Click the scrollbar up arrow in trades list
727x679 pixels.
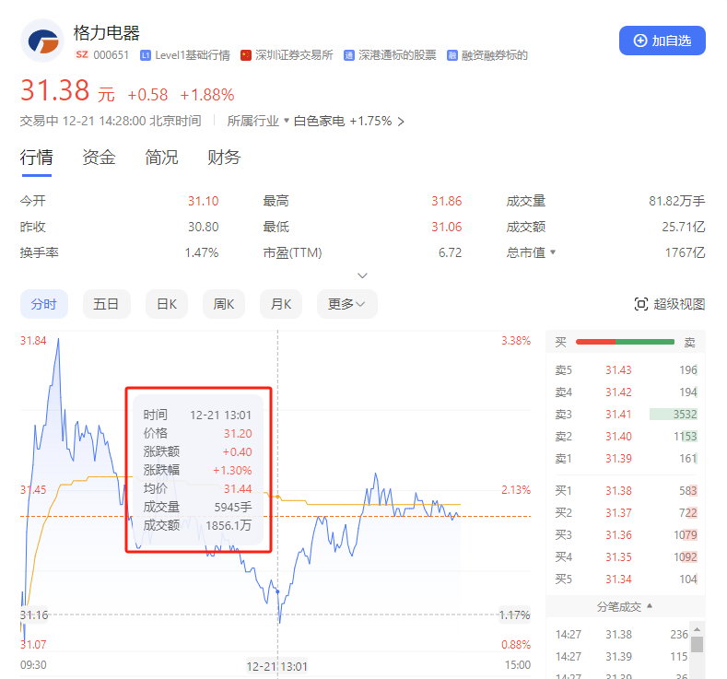[697, 629]
